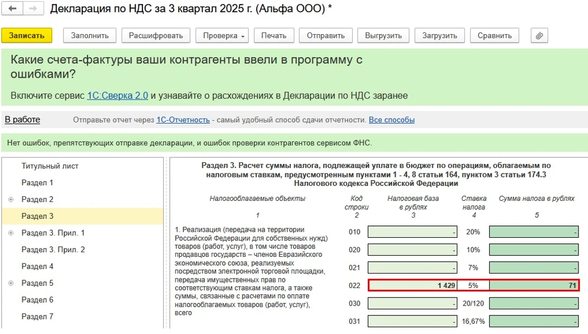Click the Расшифровать button

156,35
